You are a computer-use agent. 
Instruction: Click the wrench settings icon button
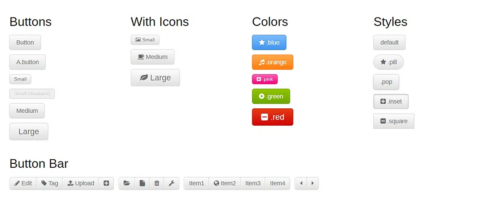(x=172, y=183)
